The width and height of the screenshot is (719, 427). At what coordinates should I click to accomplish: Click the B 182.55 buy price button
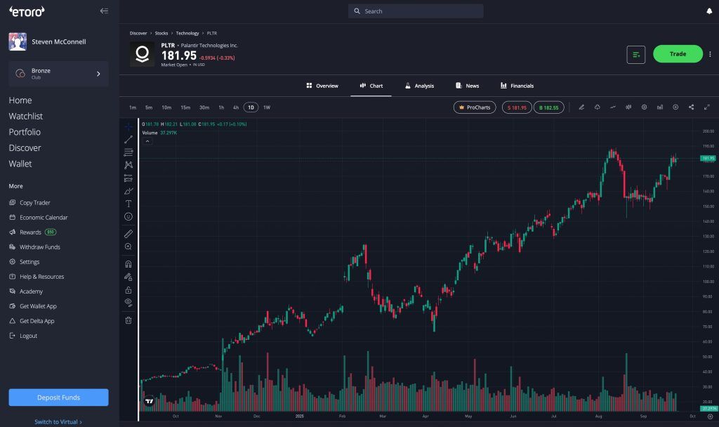coord(549,107)
